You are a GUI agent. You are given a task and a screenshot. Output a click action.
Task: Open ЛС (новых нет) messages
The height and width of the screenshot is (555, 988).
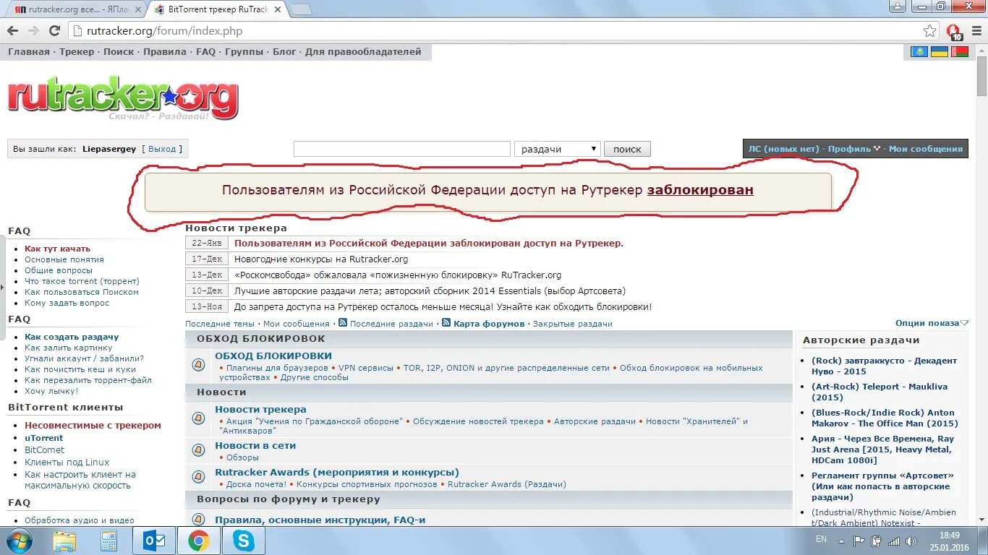783,149
